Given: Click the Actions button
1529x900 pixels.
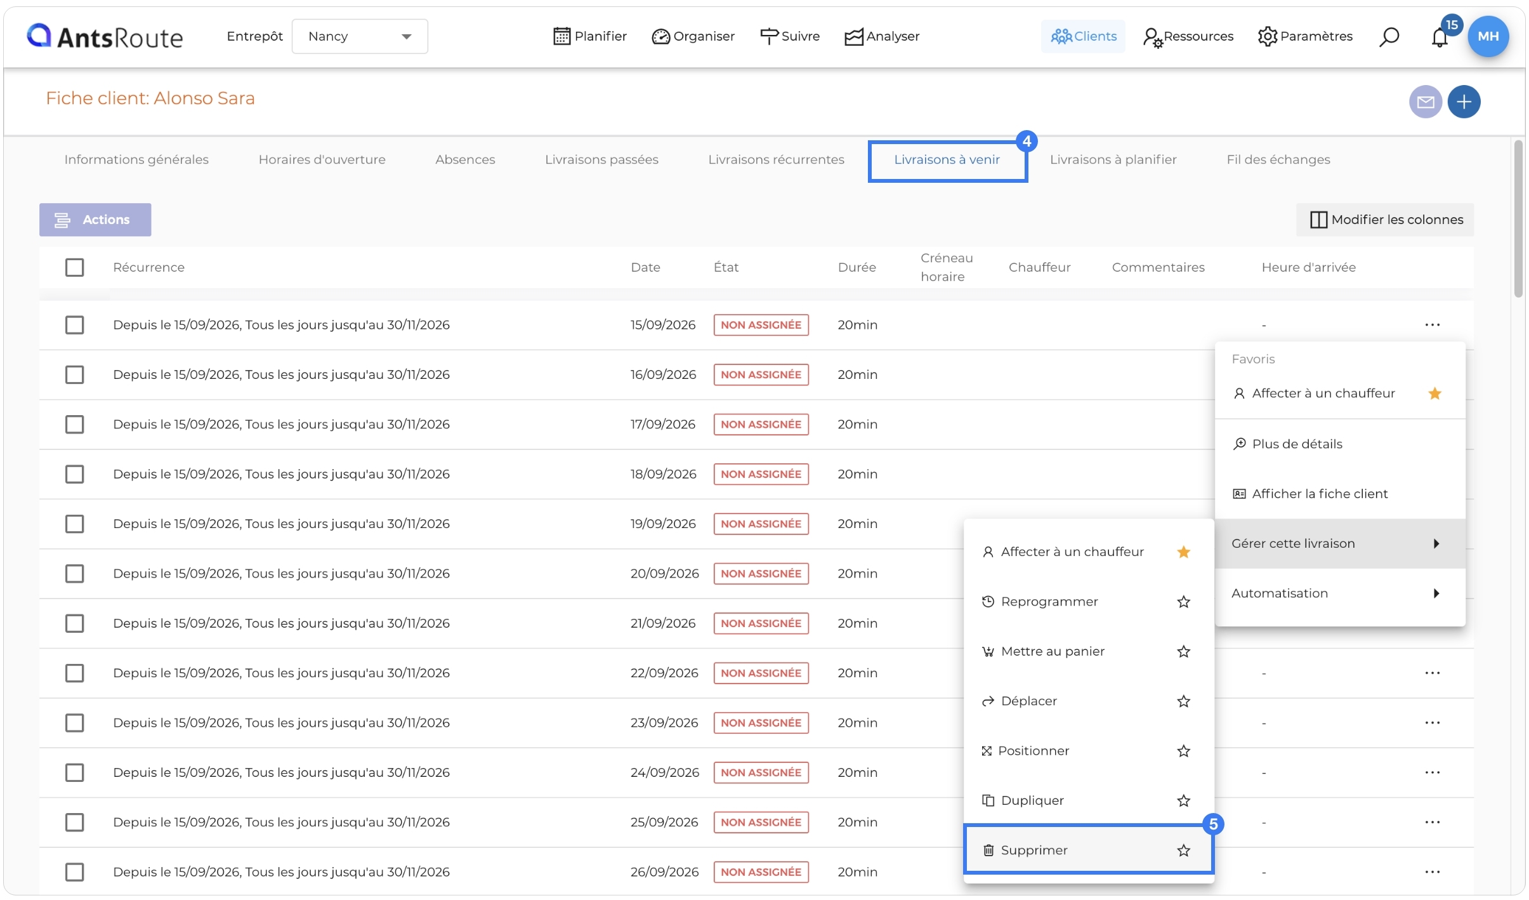Looking at the screenshot, I should pos(95,220).
